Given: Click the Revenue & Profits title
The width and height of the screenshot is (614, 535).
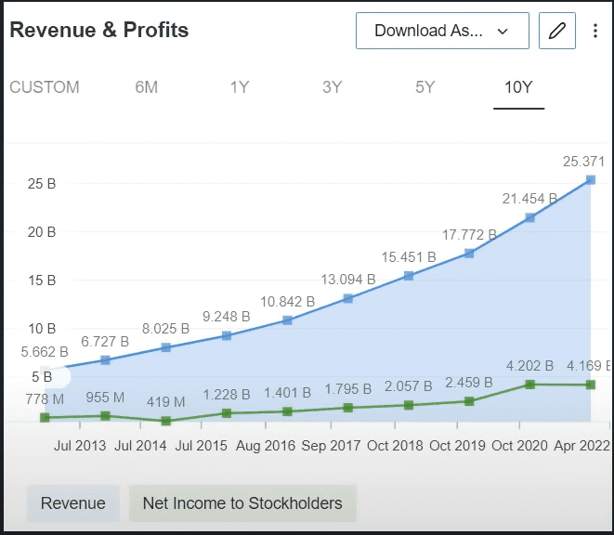Looking at the screenshot, I should coord(99,31).
